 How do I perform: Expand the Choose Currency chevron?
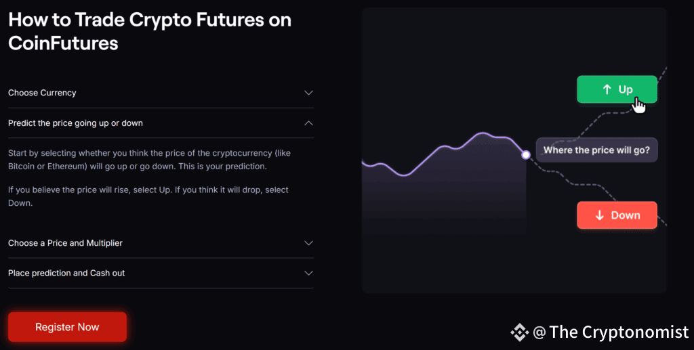(x=308, y=93)
